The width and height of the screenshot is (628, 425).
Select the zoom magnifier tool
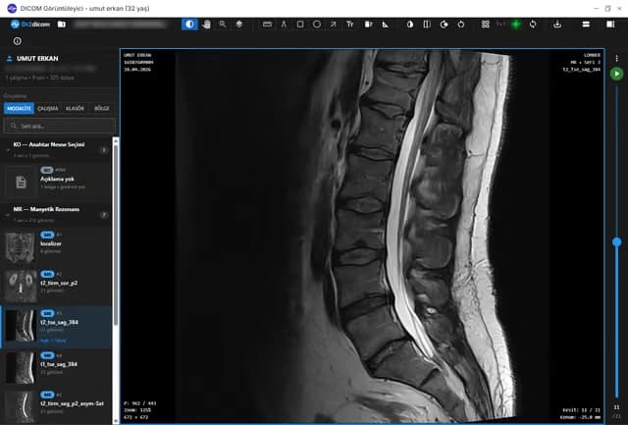(223, 25)
